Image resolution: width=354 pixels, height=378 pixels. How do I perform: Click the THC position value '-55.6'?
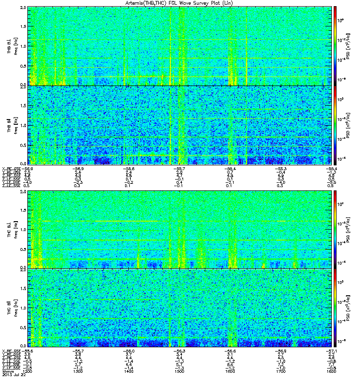(27, 351)
